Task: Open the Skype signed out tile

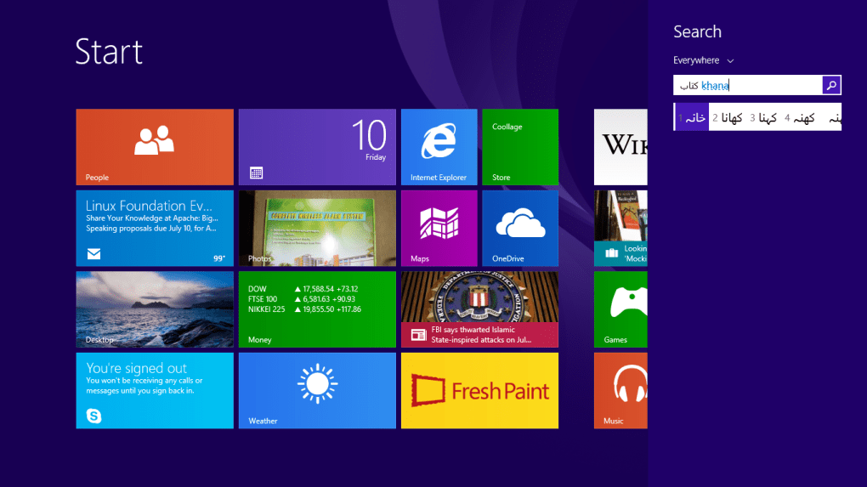Action: [x=154, y=390]
